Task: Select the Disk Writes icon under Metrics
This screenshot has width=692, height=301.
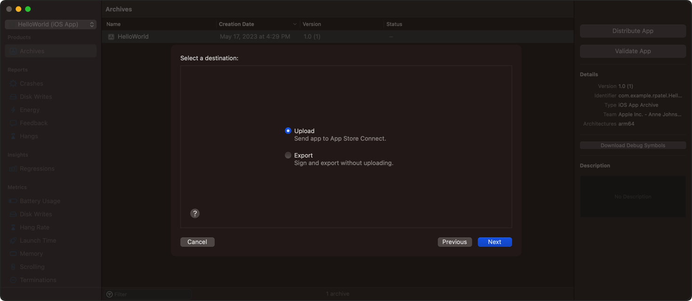Action: coord(13,214)
